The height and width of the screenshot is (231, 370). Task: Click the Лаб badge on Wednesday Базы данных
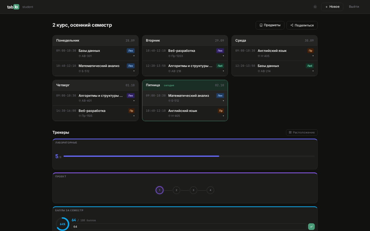coord(310,66)
